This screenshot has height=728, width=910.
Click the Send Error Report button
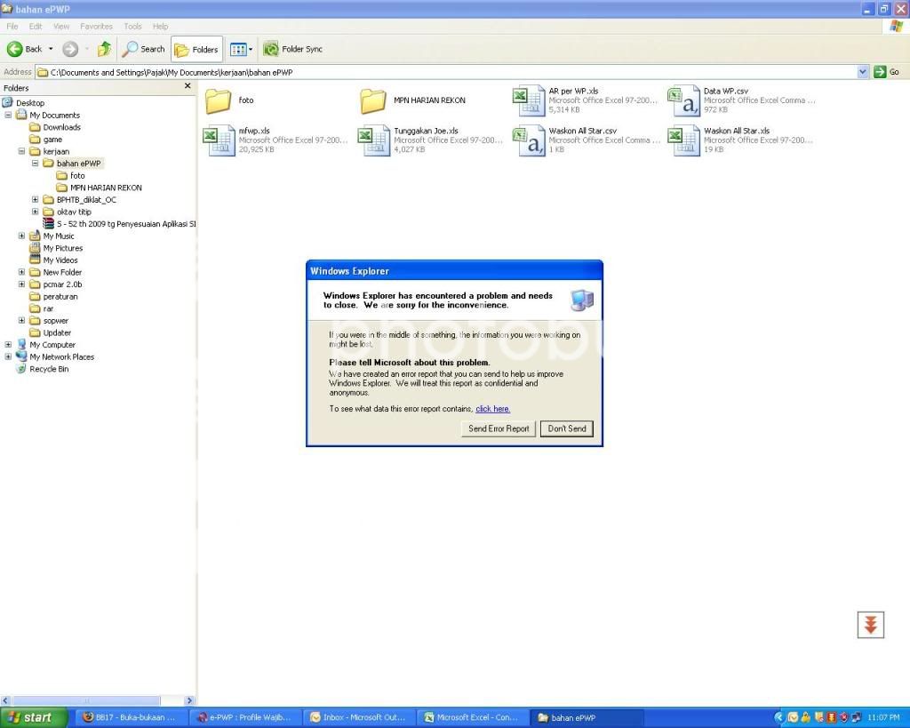tap(499, 429)
